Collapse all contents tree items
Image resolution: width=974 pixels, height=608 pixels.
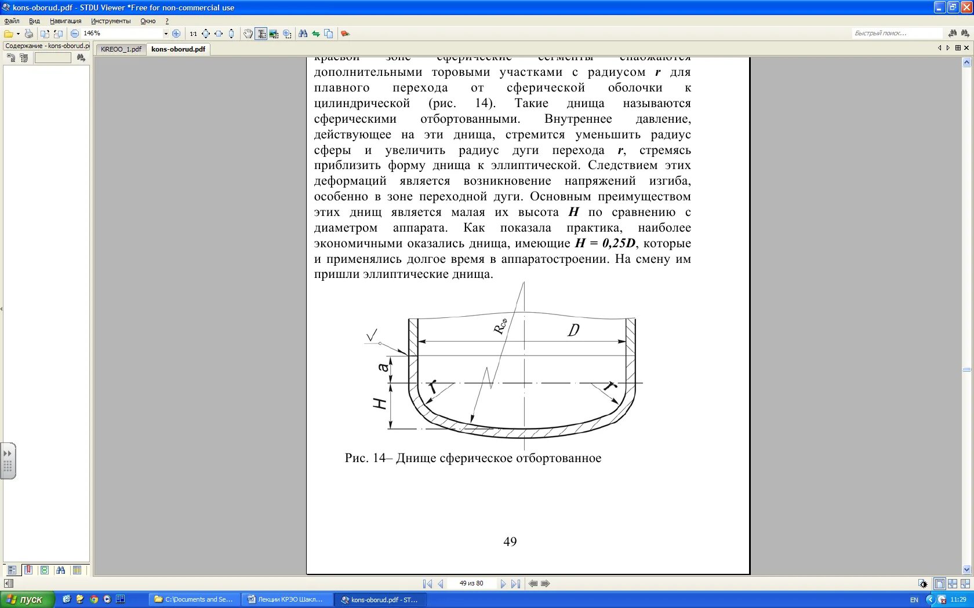pyautogui.click(x=24, y=58)
